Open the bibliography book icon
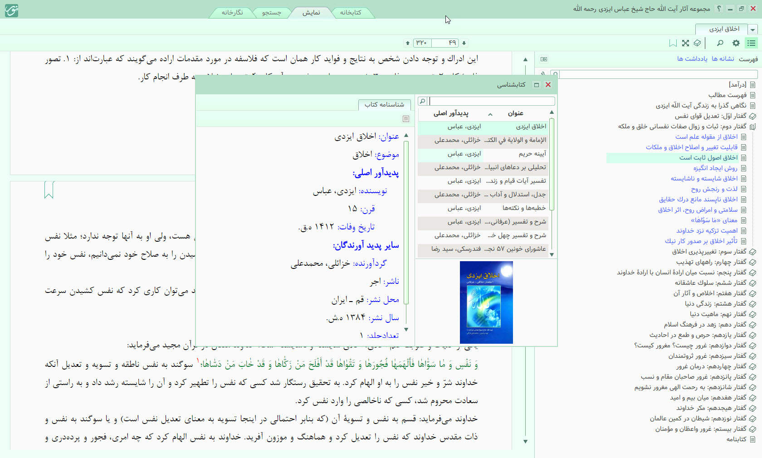Screen dimensions: 762x458 pos(697,43)
